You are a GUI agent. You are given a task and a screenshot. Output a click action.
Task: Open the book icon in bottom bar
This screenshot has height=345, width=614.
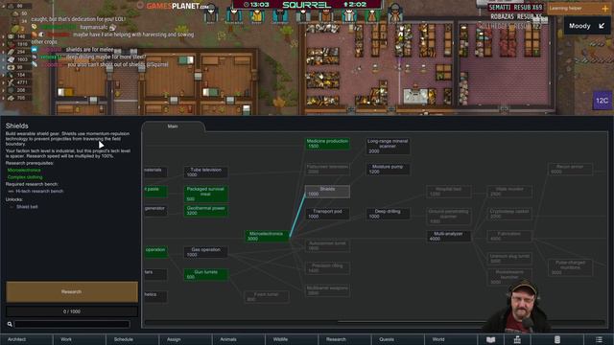point(490,339)
